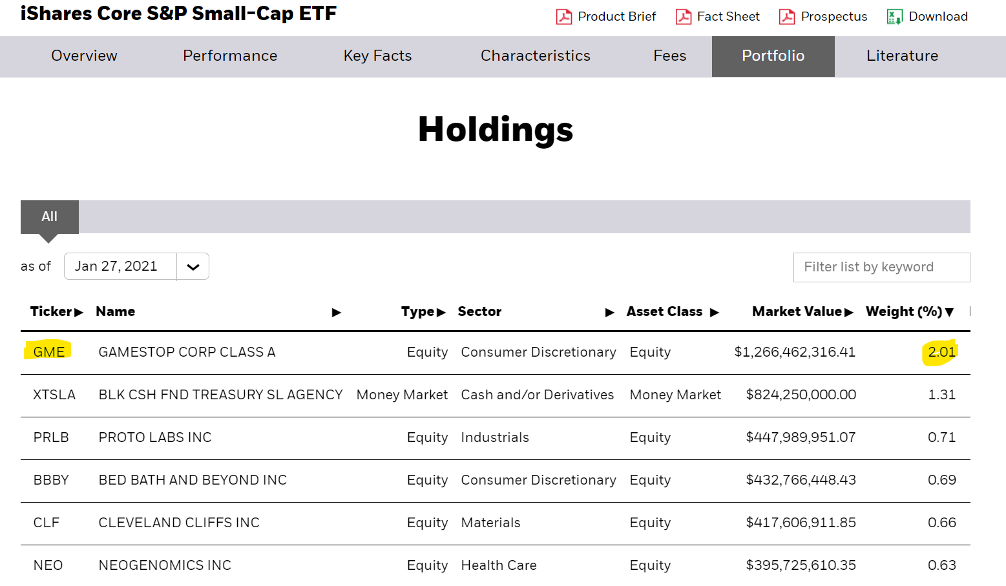Click the Download spreadsheet icon
The image size is (1006, 586).
[895, 17]
